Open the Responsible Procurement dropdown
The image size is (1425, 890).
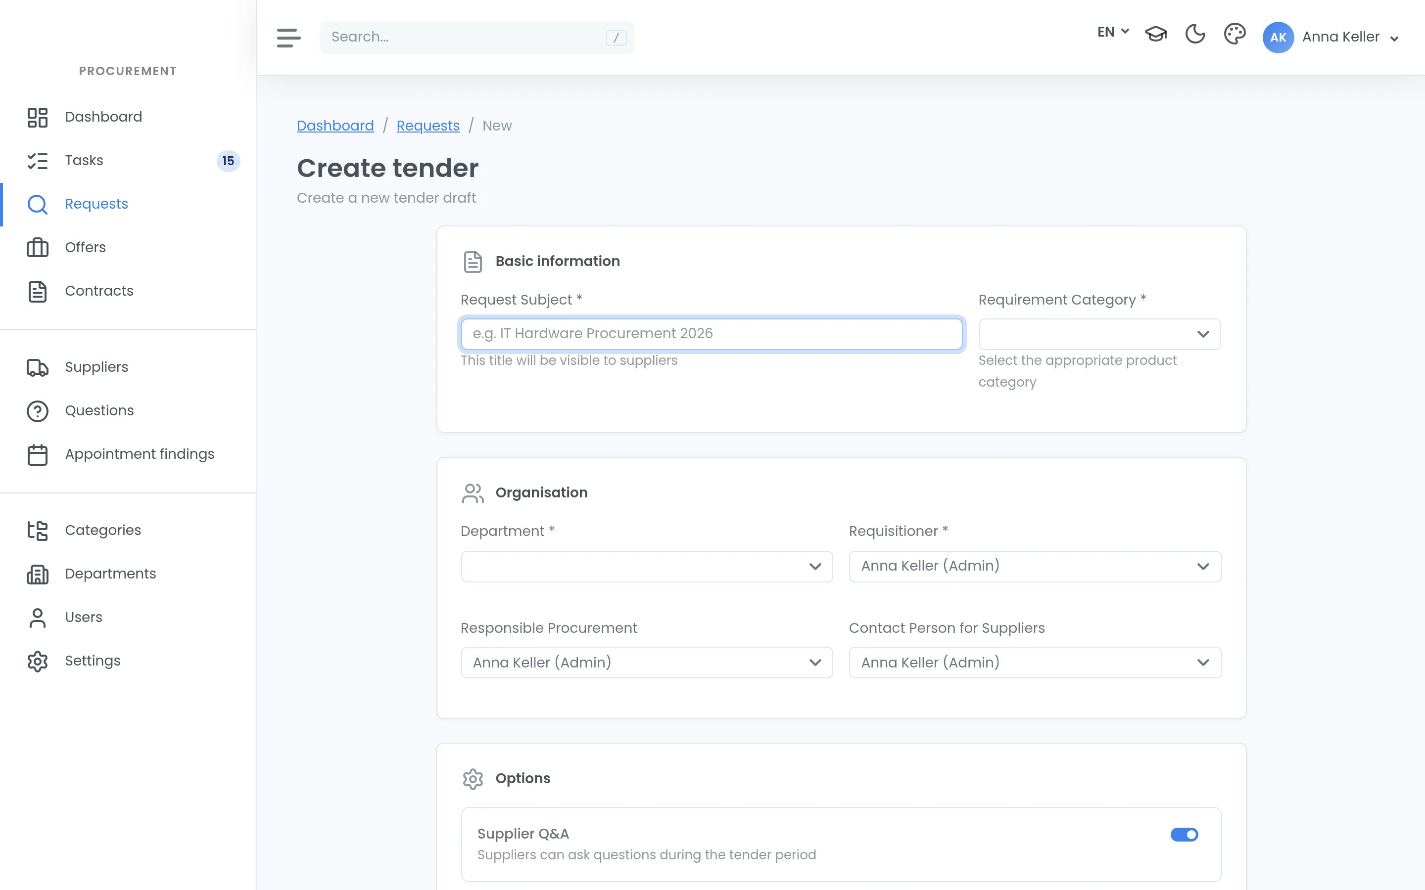click(x=647, y=662)
